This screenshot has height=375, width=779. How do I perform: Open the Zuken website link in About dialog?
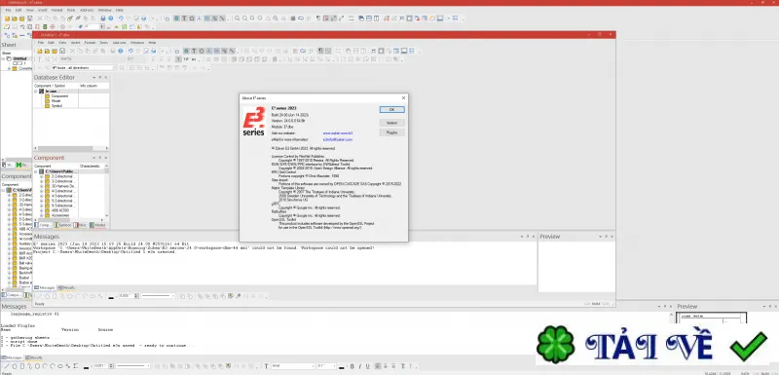(337, 133)
